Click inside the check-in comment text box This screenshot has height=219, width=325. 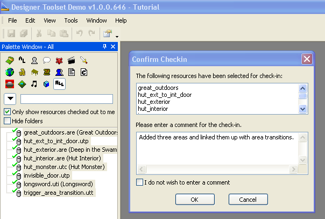pos(217,151)
